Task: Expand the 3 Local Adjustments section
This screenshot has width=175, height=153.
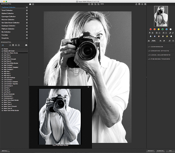Action: [161, 55]
